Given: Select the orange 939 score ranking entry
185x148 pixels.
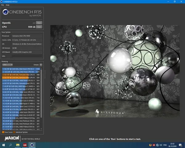Looking at the screenshot, I should (x=21, y=77).
